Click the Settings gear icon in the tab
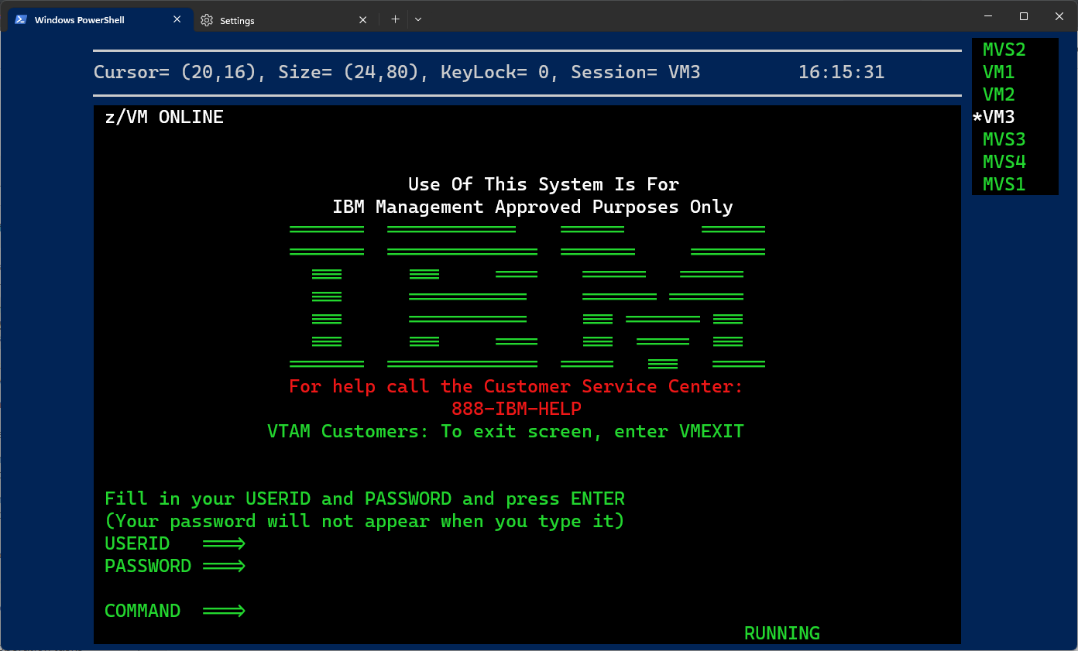The width and height of the screenshot is (1078, 651). click(207, 20)
